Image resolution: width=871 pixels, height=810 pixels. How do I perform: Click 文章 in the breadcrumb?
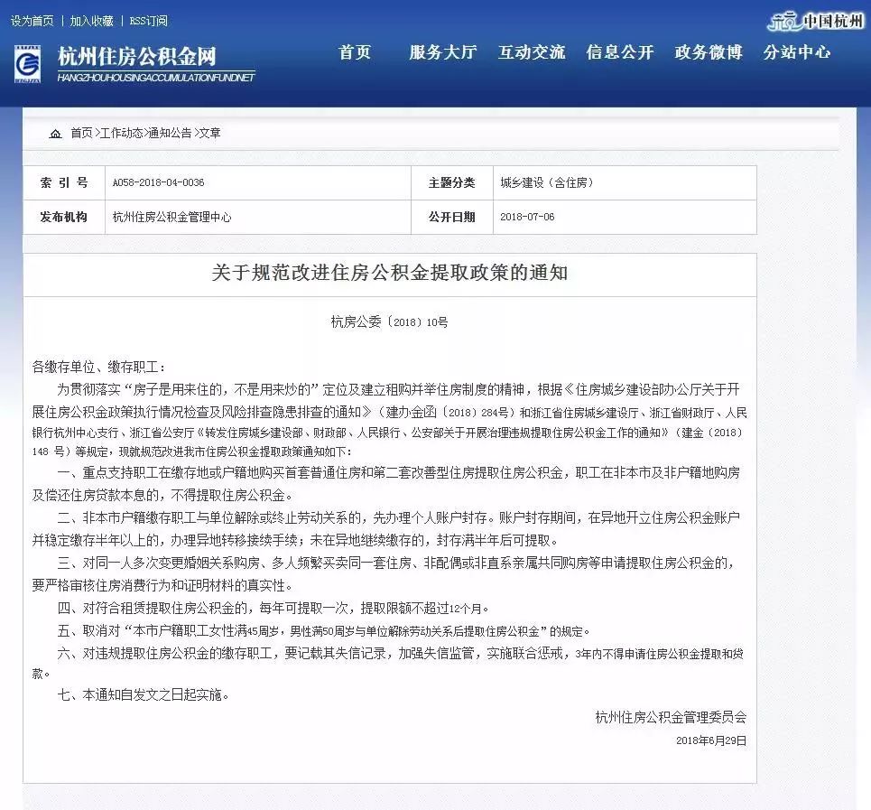[210, 133]
